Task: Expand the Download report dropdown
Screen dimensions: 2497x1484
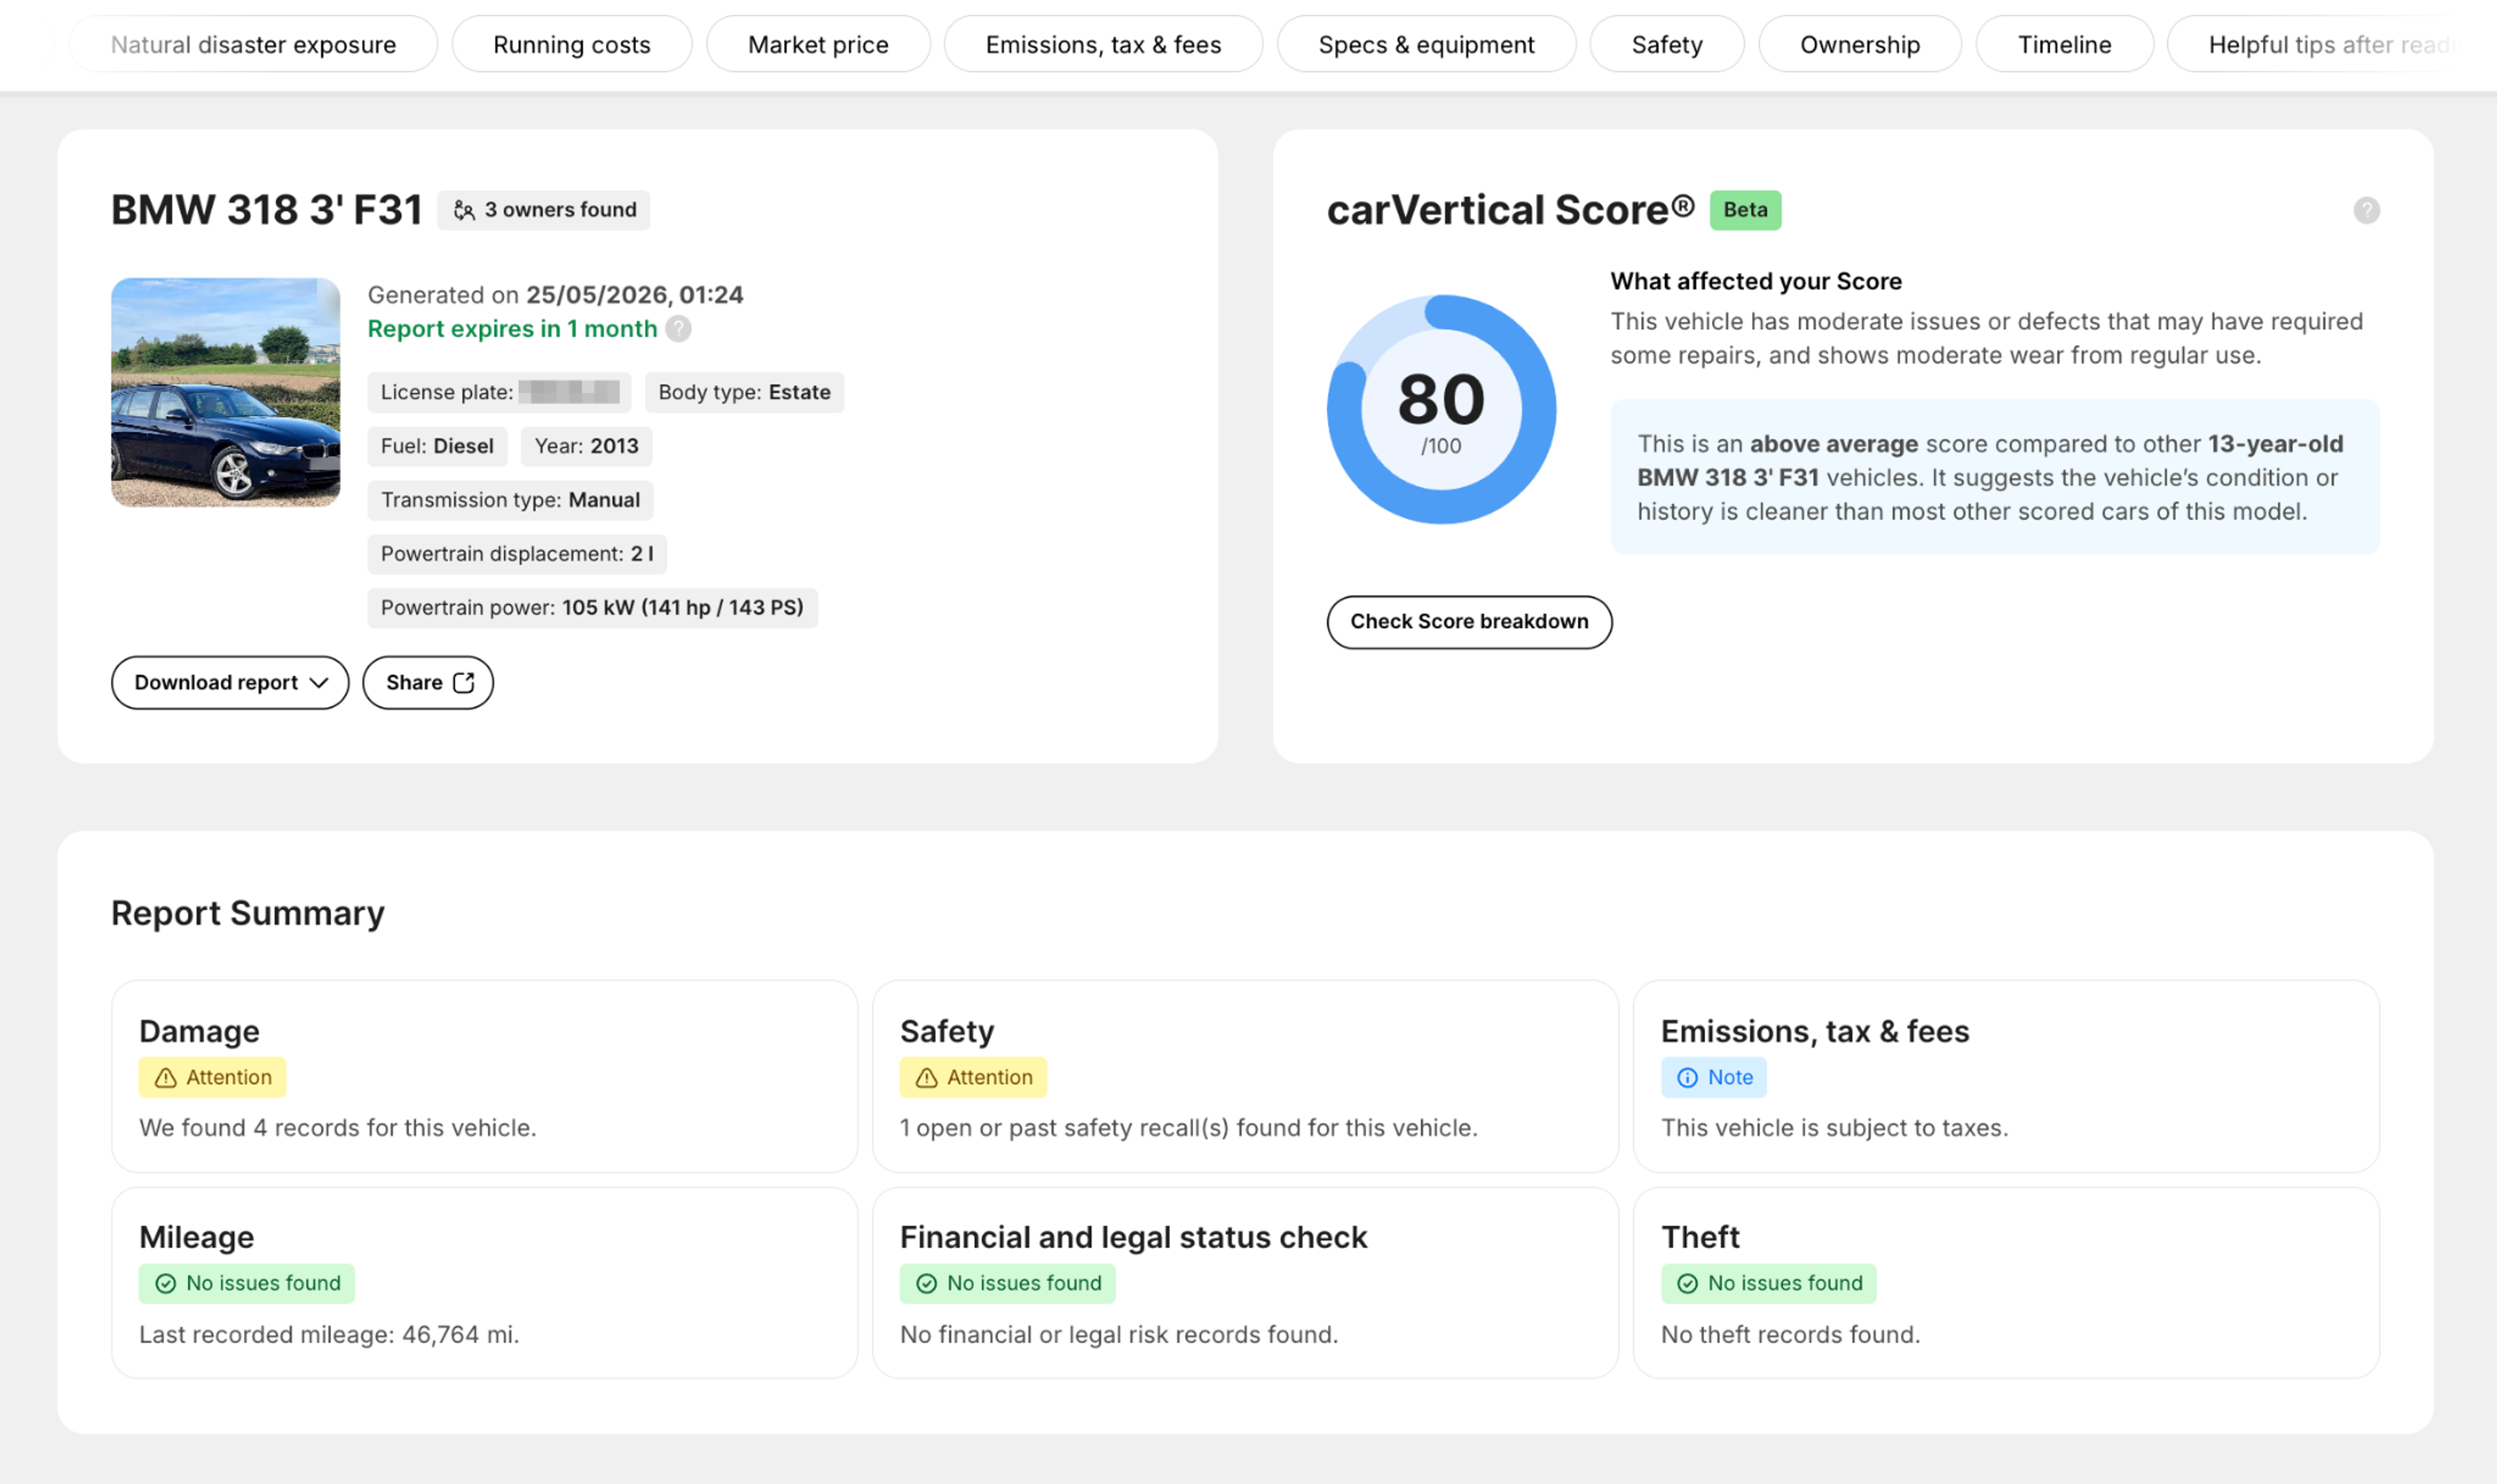Action: point(230,682)
